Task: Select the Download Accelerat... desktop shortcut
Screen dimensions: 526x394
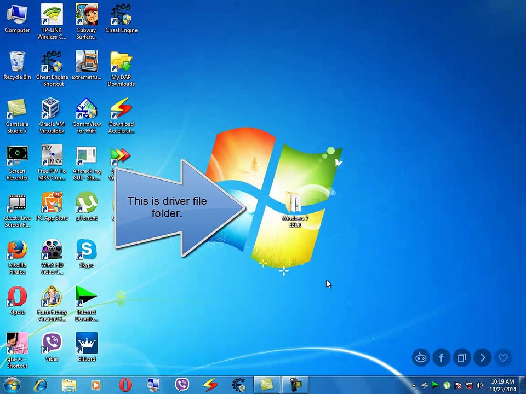Action: click(x=121, y=115)
